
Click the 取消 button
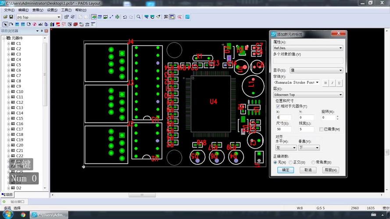click(x=308, y=170)
